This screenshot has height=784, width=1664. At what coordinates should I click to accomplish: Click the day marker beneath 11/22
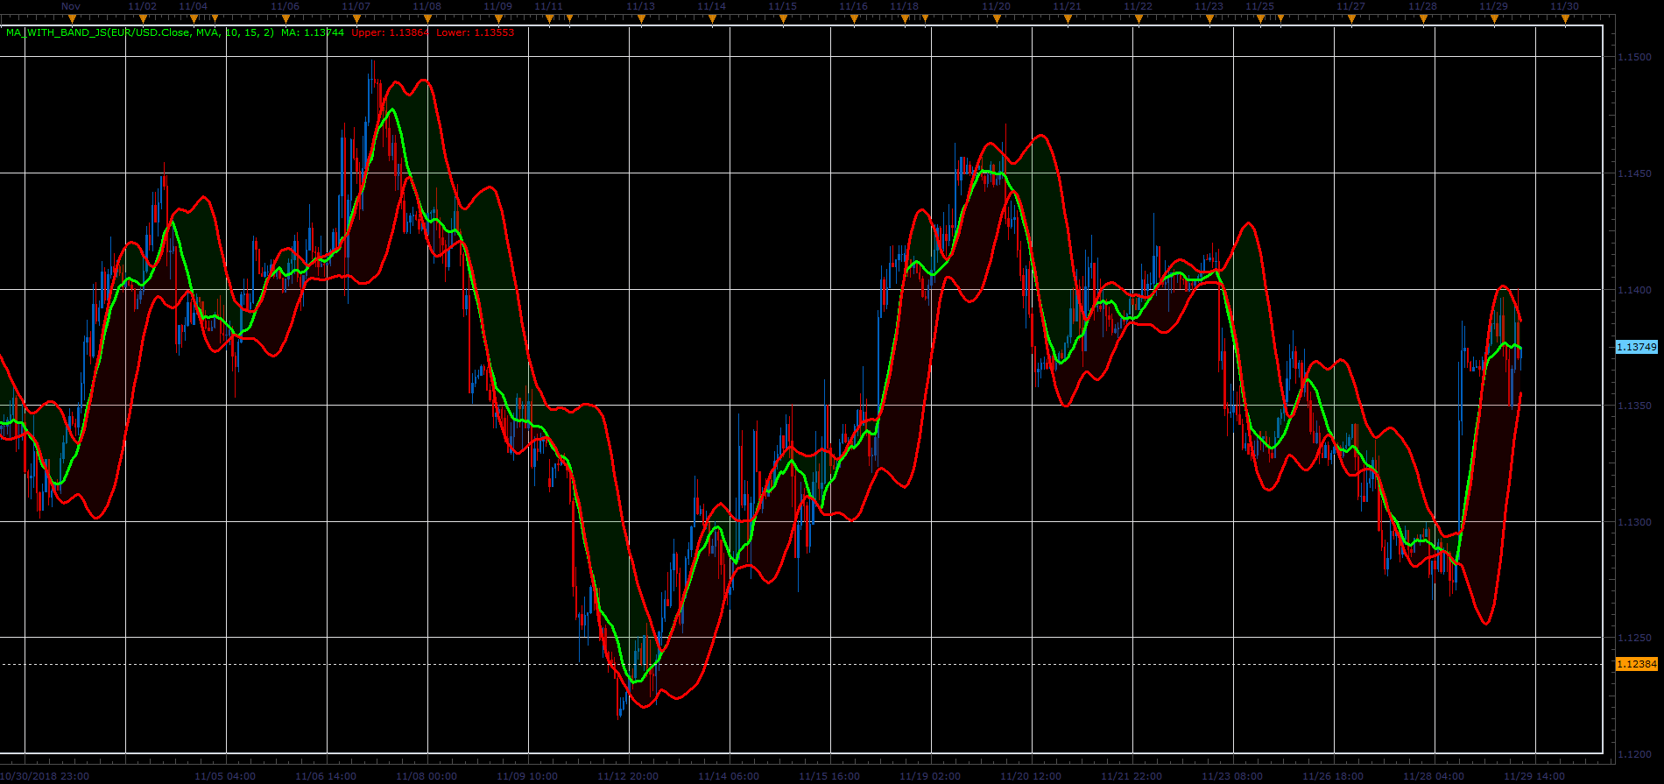(x=1138, y=18)
